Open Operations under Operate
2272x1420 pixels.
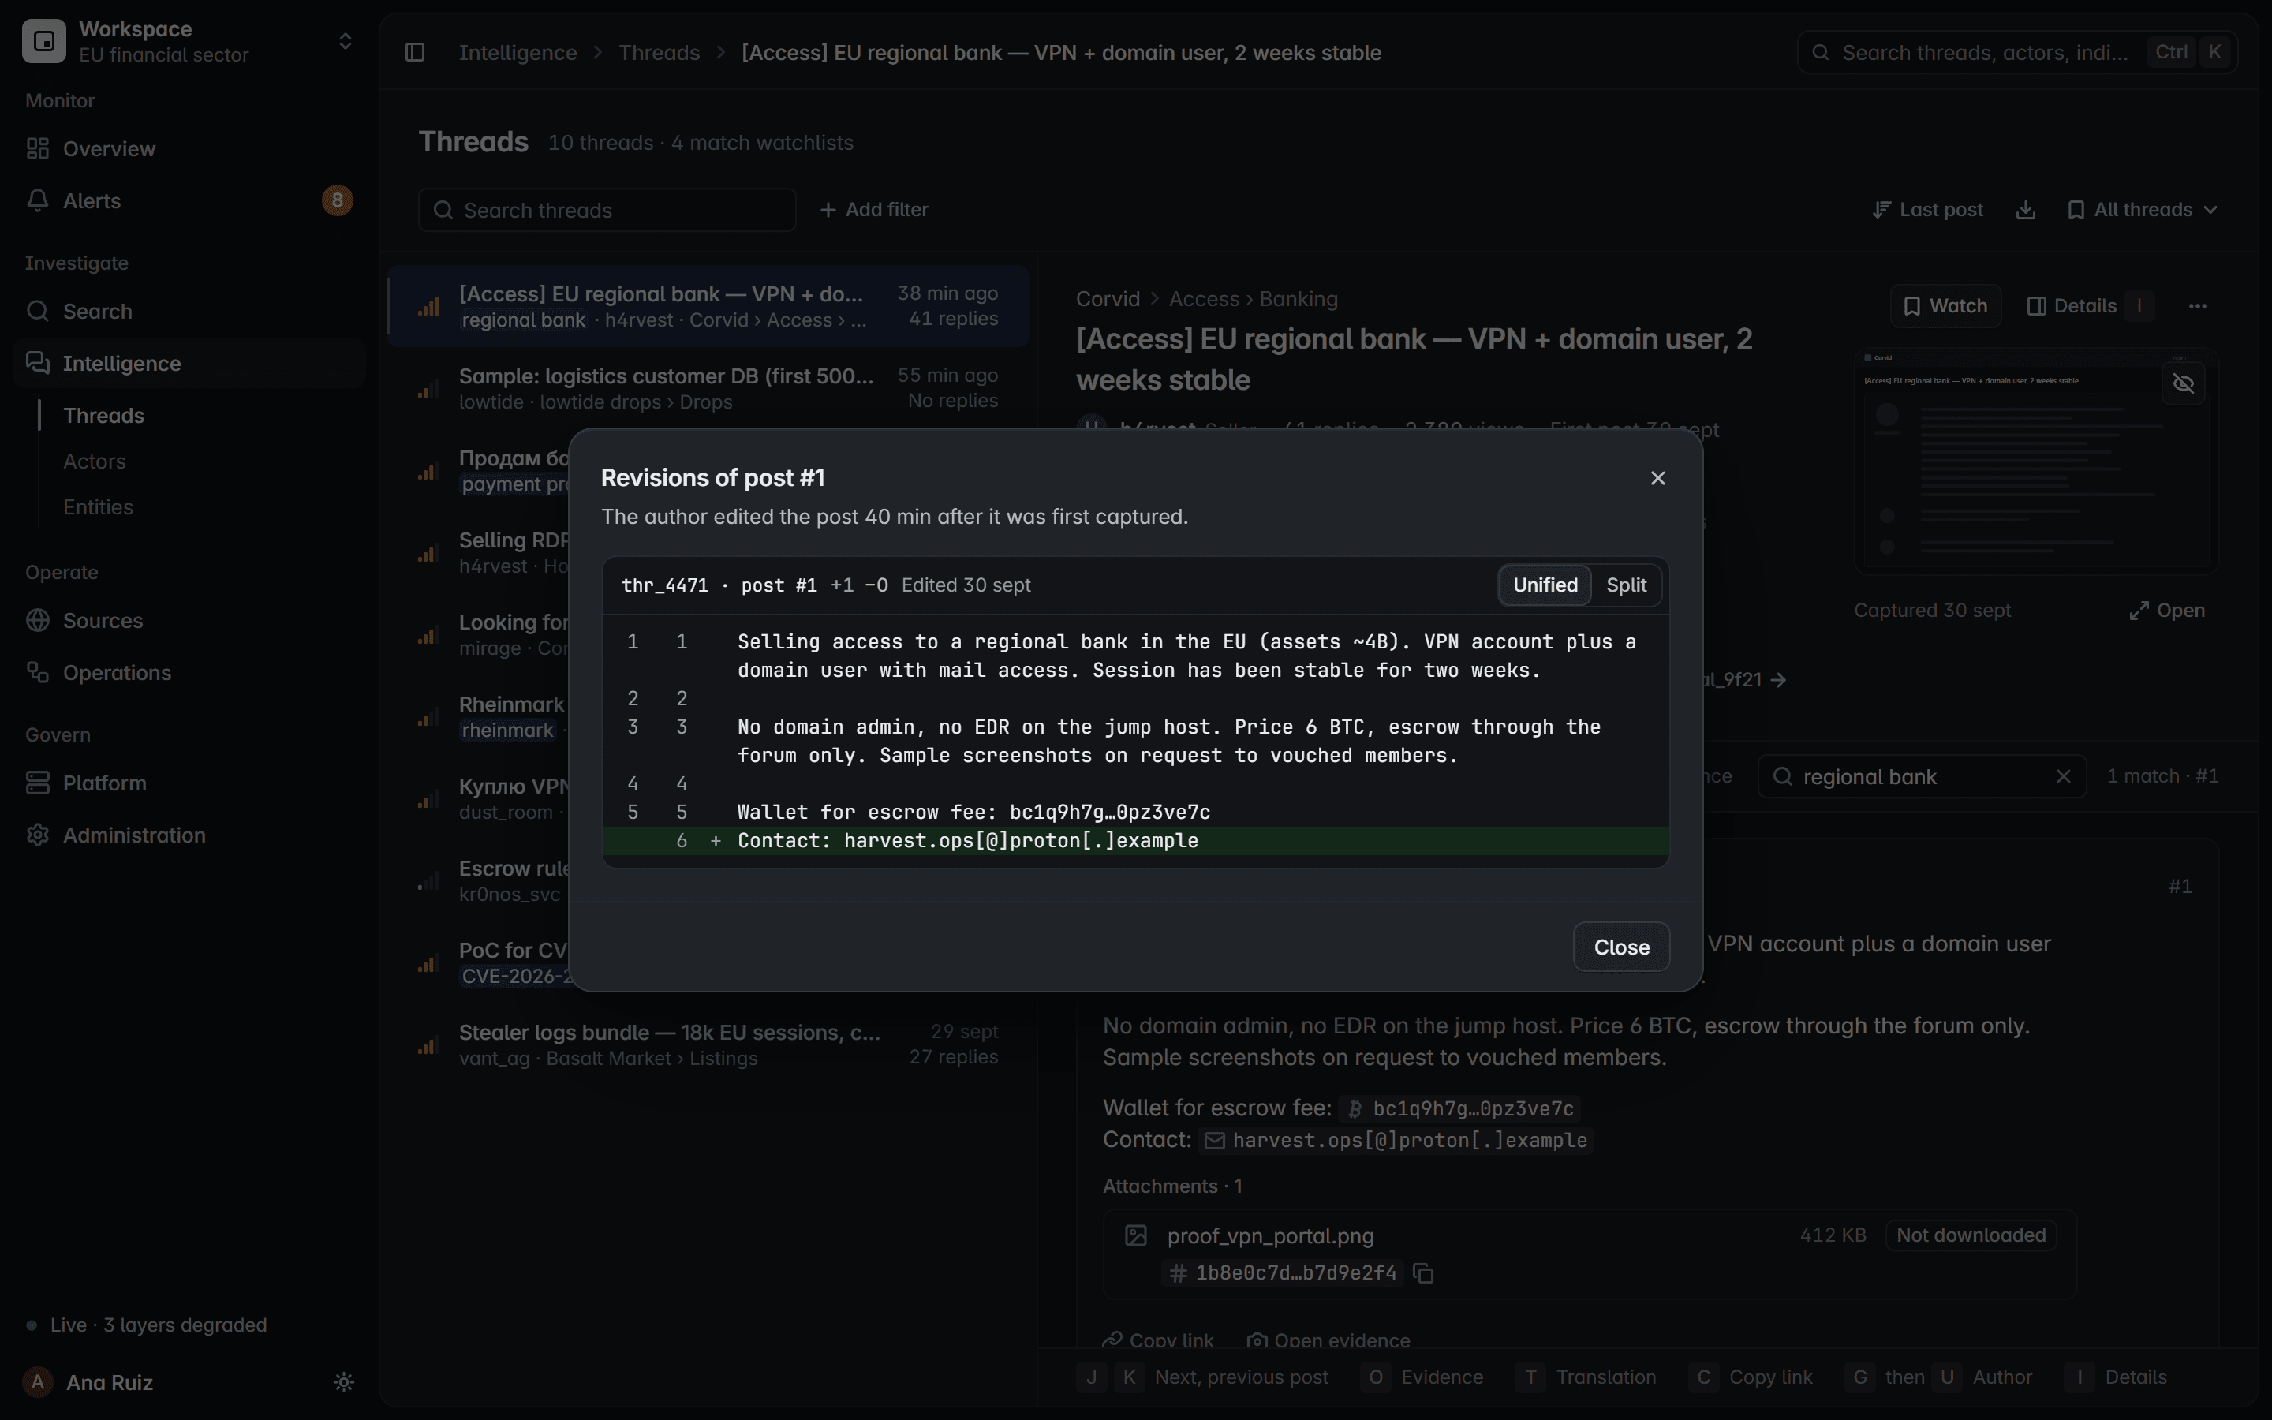coord(189,672)
